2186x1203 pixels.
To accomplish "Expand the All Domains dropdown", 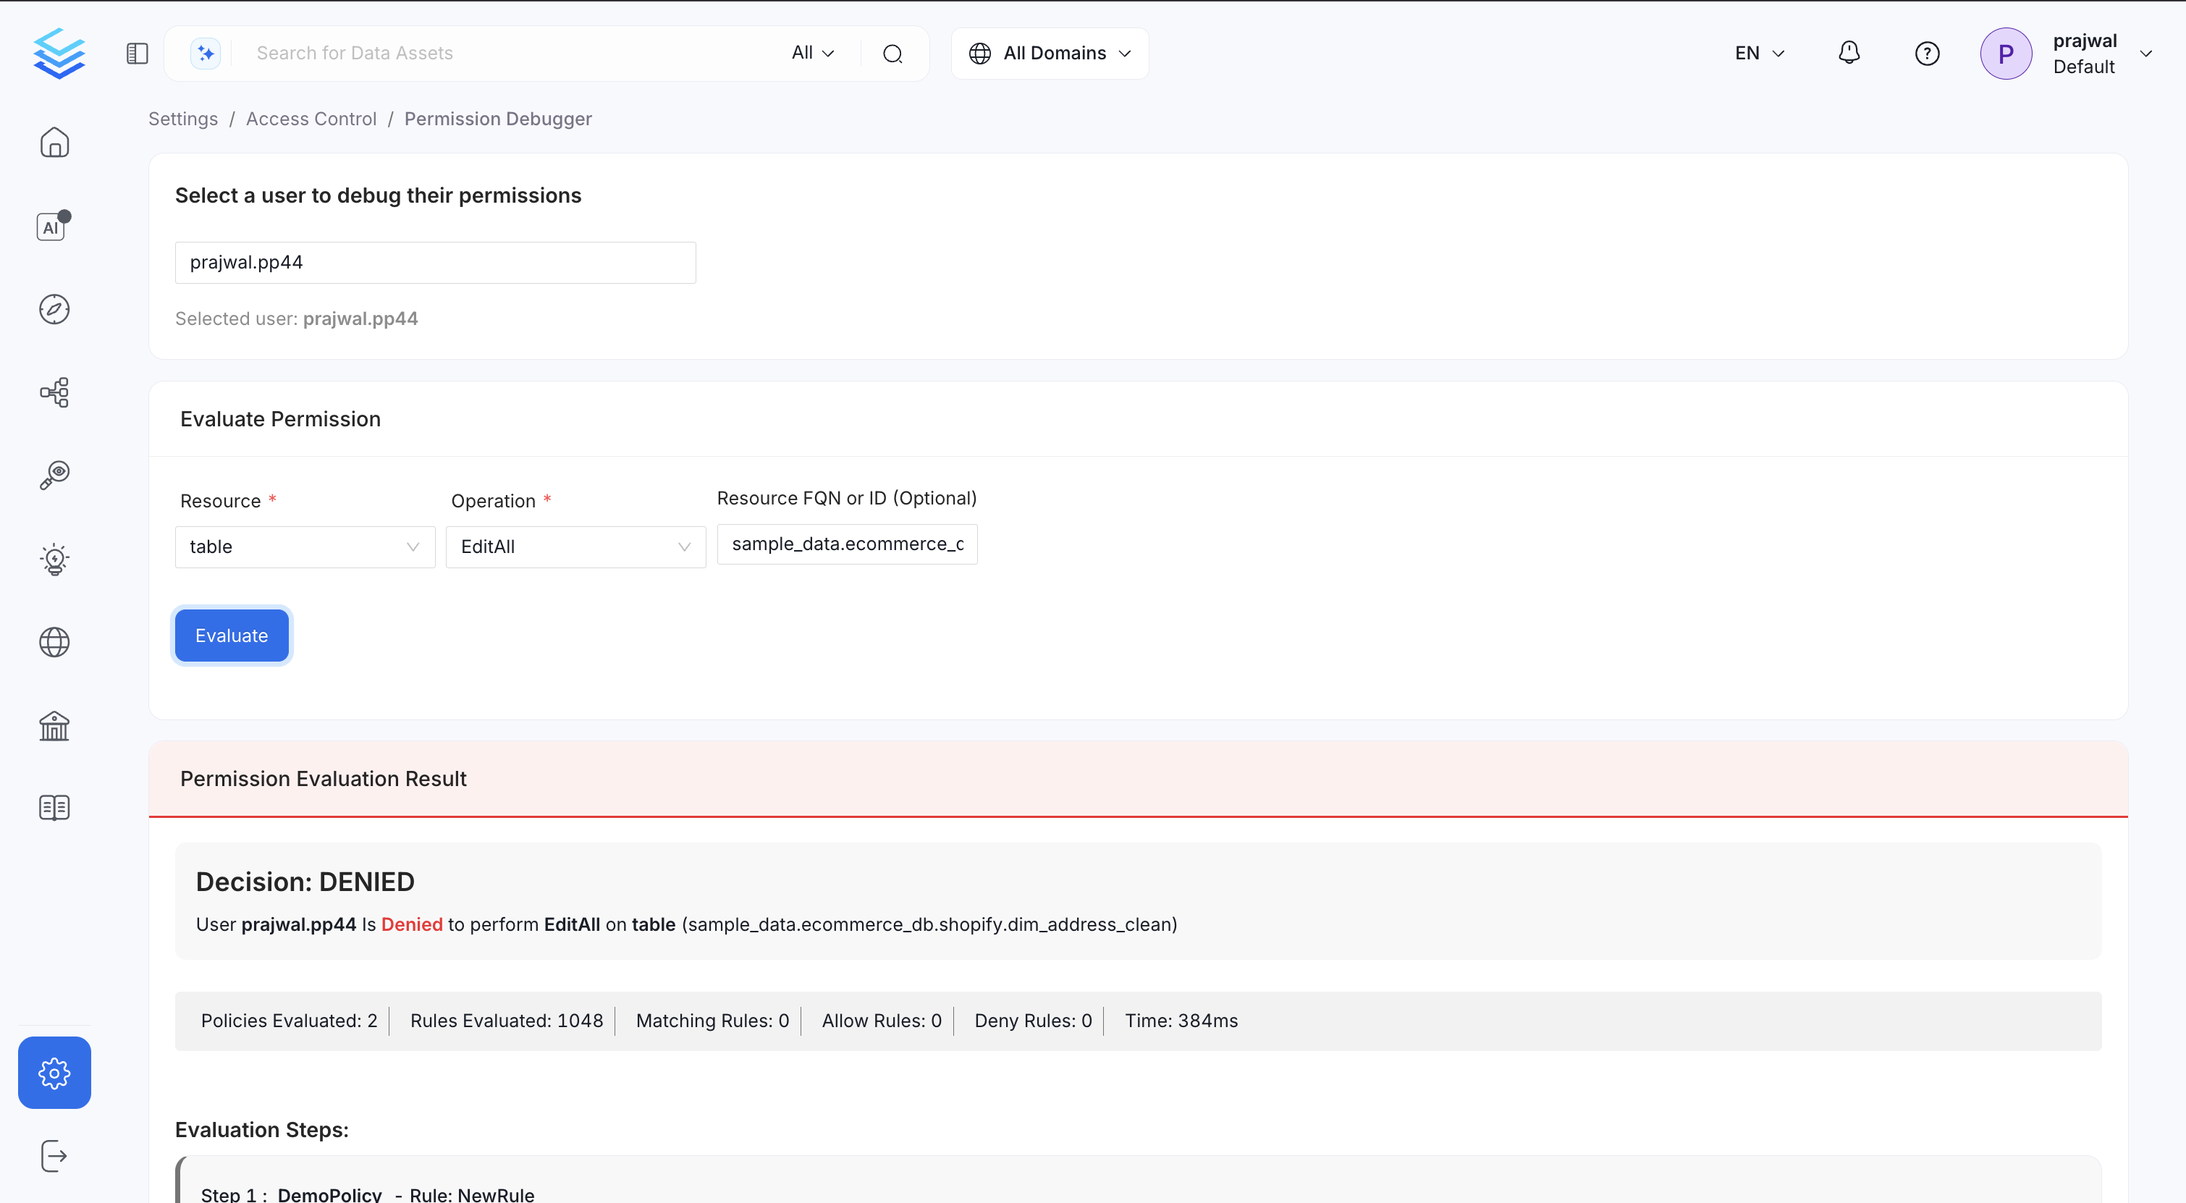I will pyautogui.click(x=1050, y=53).
